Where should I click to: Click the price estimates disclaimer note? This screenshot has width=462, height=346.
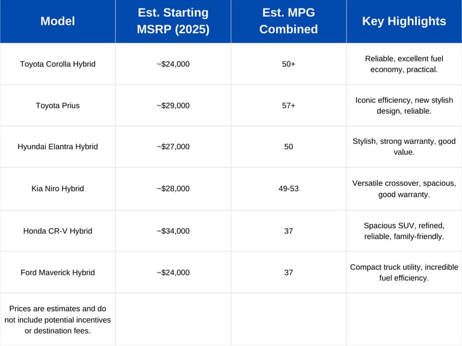click(x=58, y=320)
